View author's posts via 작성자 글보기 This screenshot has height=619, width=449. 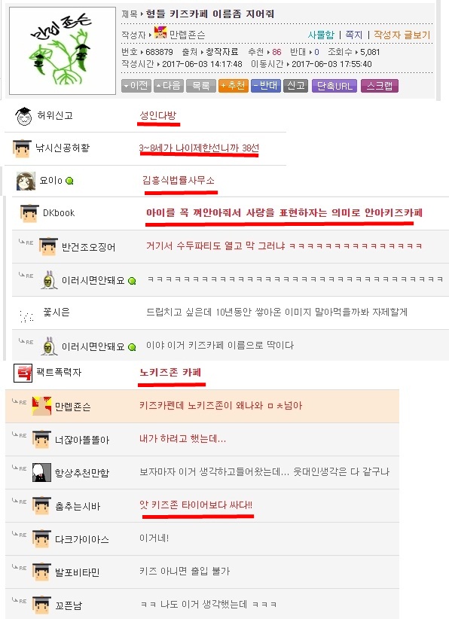tap(402, 35)
